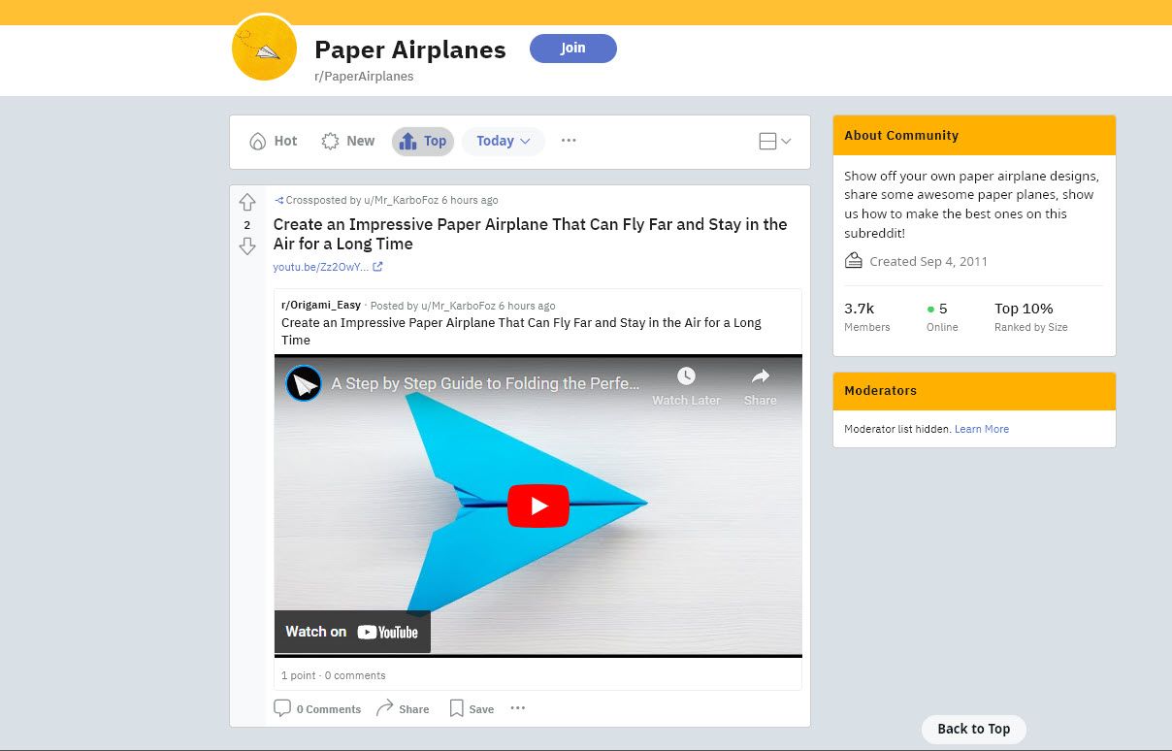Image resolution: width=1172 pixels, height=751 pixels.
Task: Click the blue paper airplane video thumbnail
Action: pos(538,506)
